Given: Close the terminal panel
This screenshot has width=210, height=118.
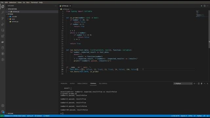Looking at the screenshot, I should coord(207,84).
